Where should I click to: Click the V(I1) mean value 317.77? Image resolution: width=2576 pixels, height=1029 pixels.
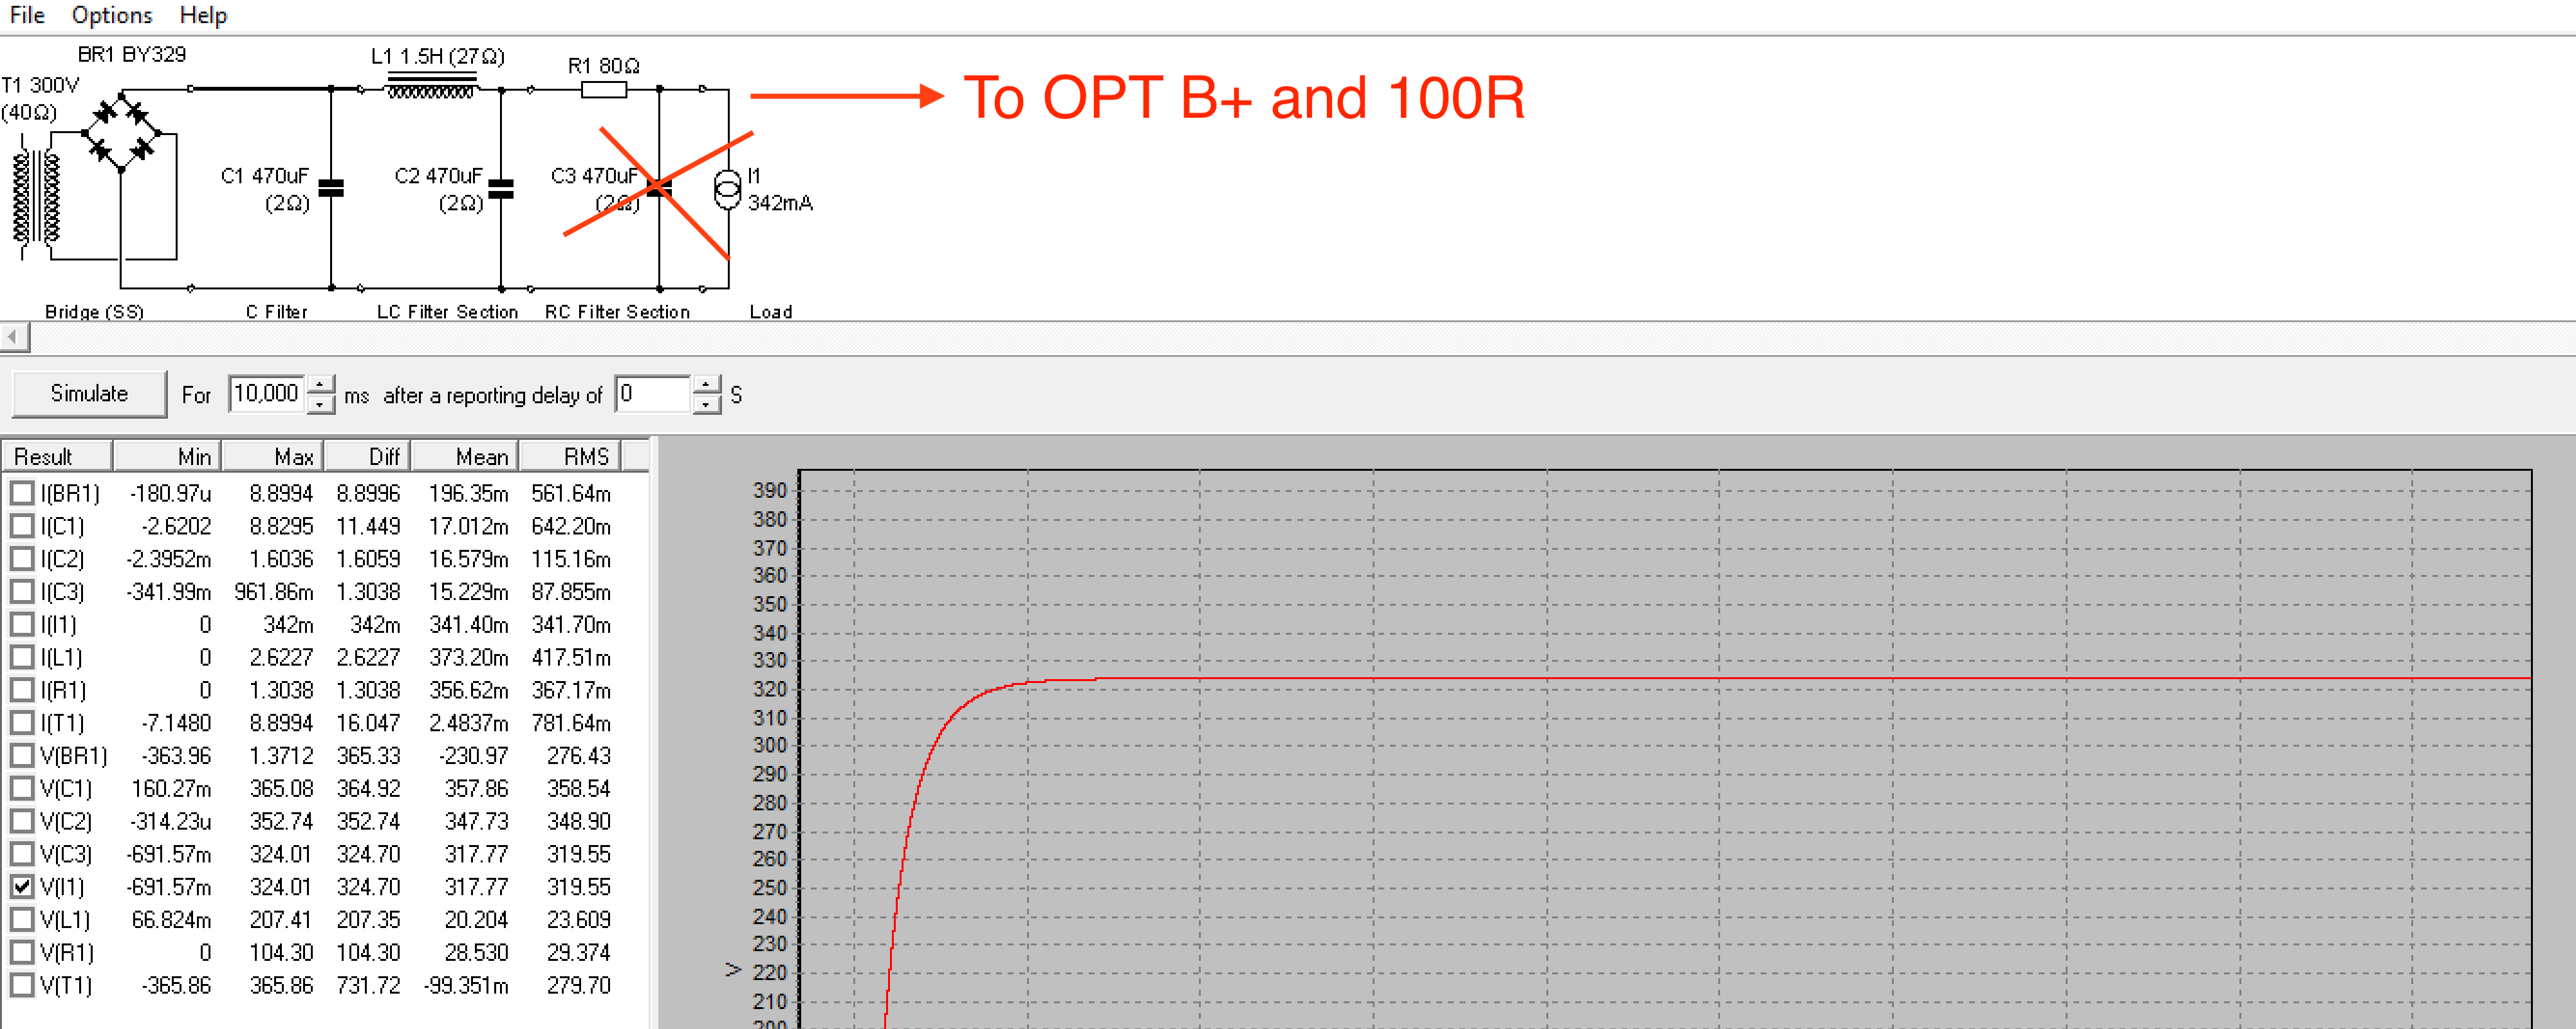476,886
